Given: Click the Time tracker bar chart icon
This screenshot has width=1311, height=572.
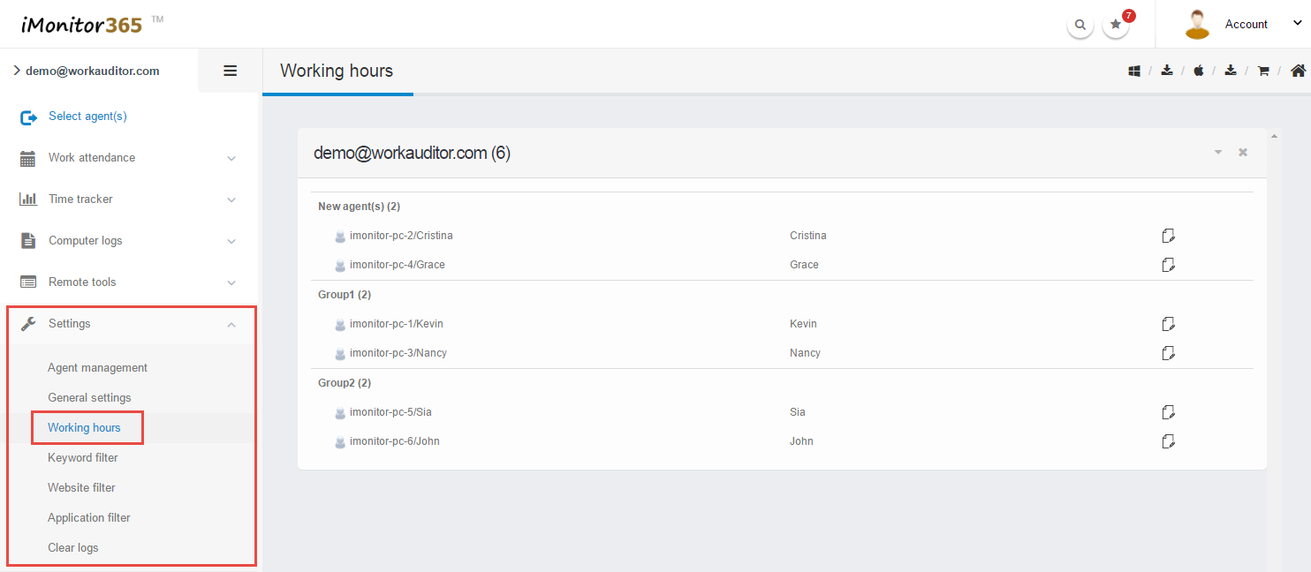Looking at the screenshot, I should pos(28,199).
